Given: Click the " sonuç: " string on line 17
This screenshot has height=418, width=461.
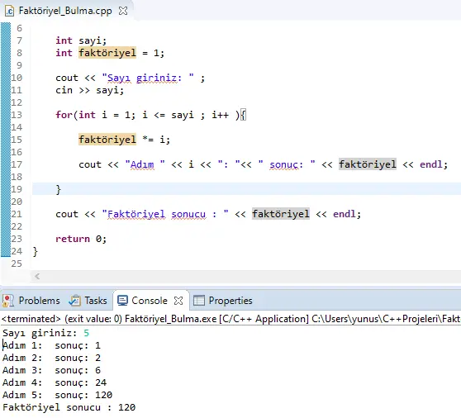Looking at the screenshot, I should pos(287,164).
